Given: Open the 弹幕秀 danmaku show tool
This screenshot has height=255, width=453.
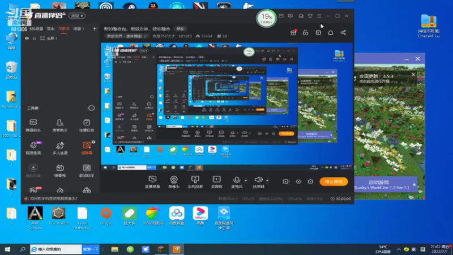Looking at the screenshot, I should pyautogui.click(x=60, y=171).
